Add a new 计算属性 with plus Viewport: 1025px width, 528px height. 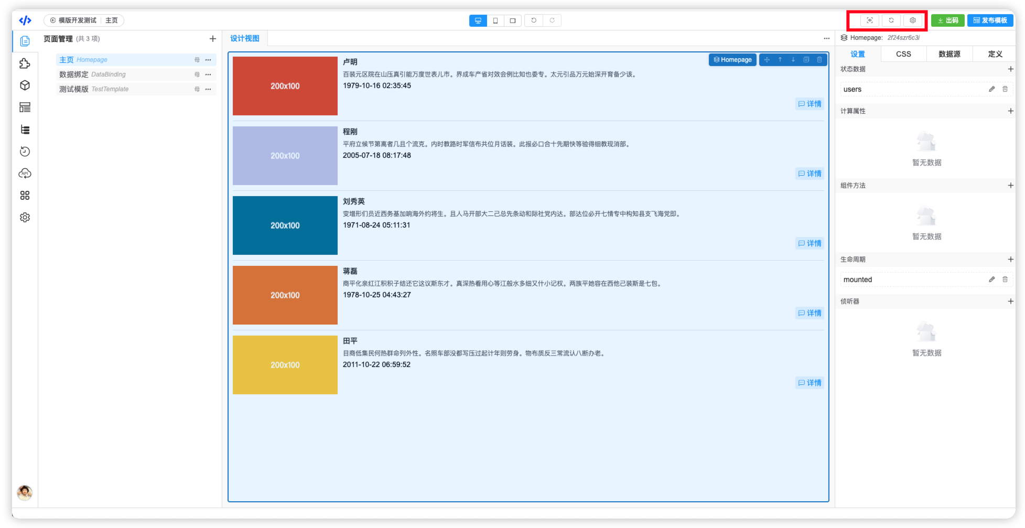coord(1010,111)
